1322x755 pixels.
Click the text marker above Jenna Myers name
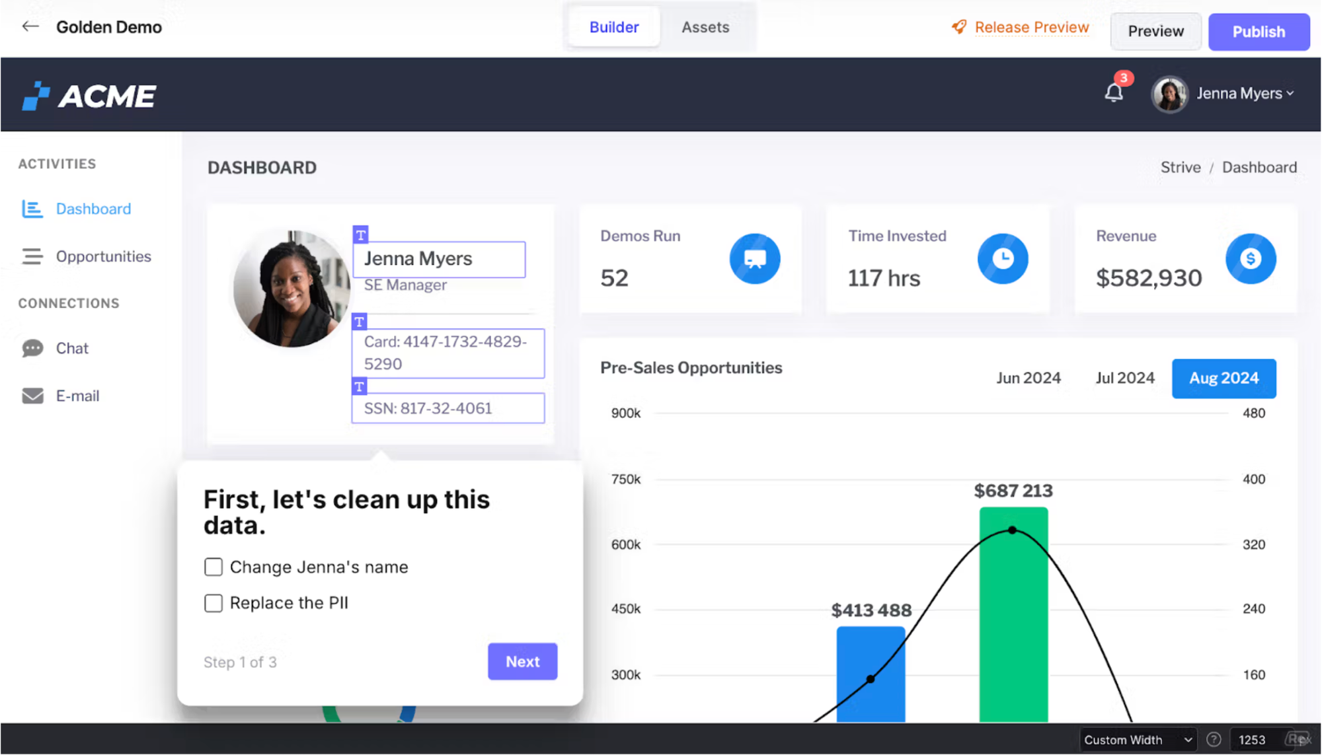pos(360,234)
